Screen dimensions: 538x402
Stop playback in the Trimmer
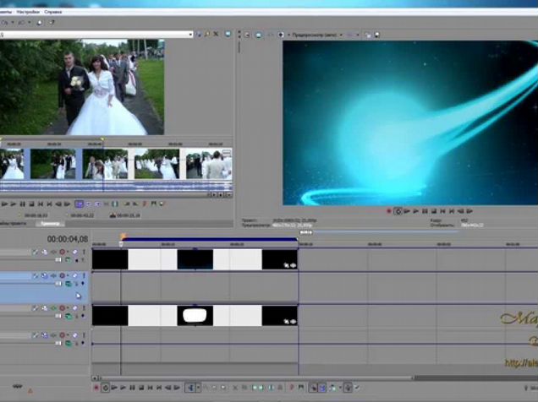coord(31,204)
